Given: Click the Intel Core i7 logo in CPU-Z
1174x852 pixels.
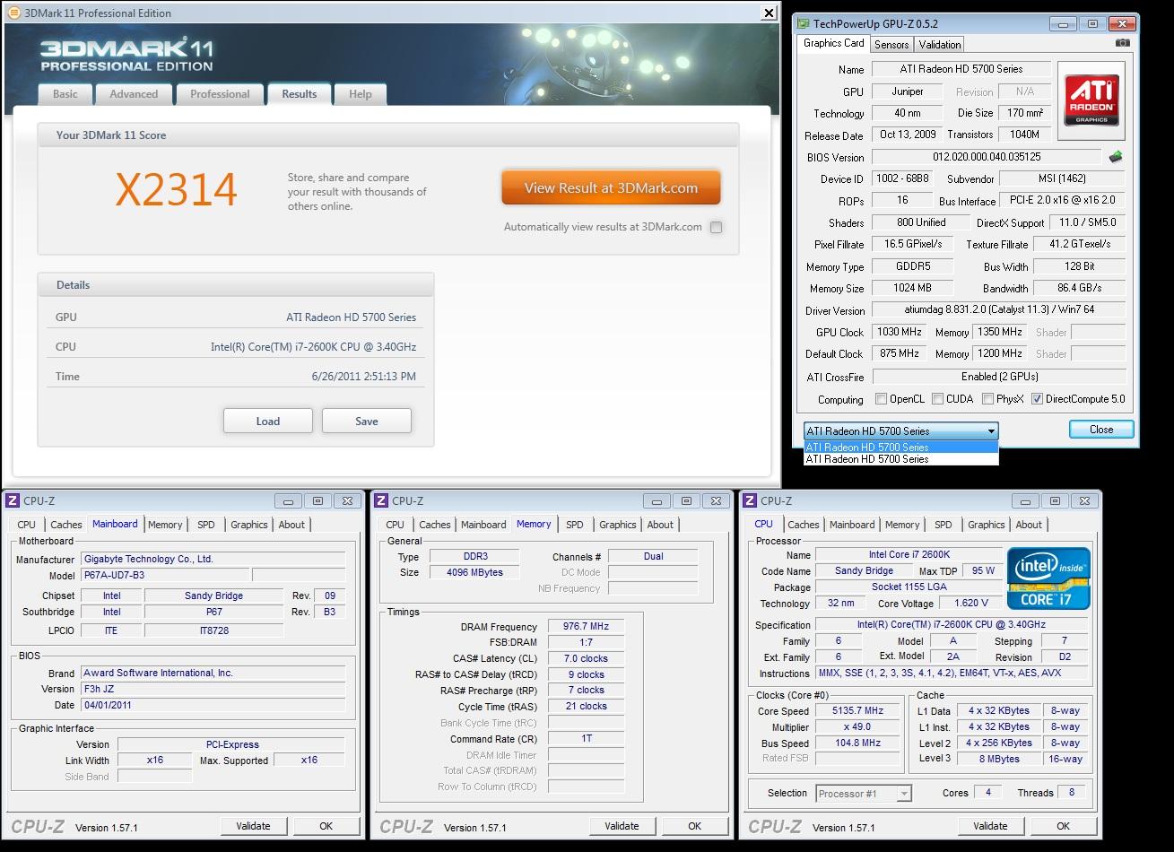Looking at the screenshot, I should 1048,578.
